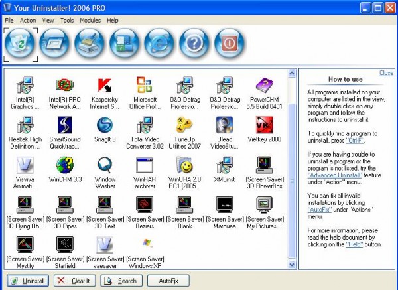The image size is (398, 290).
Task: Open the window/startup manager toolbar icon
Action: point(54,44)
